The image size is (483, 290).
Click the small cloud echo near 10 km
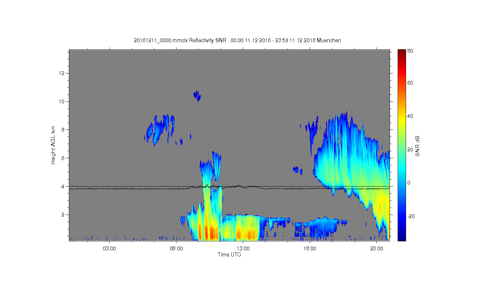point(197,96)
